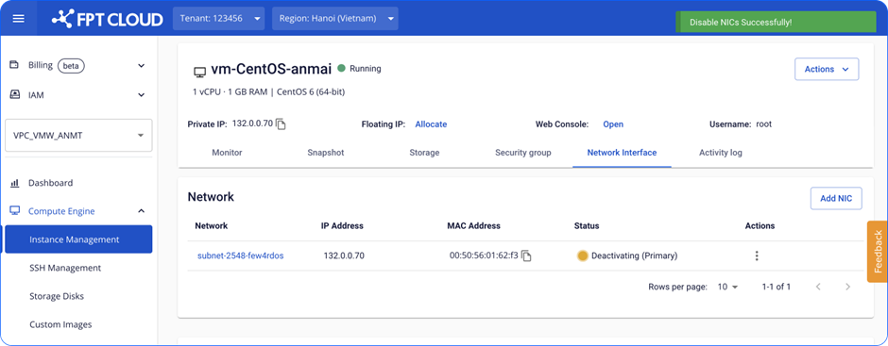Open the VPC_VMW_ANMT selector dropdown
The height and width of the screenshot is (346, 888).
click(x=78, y=135)
